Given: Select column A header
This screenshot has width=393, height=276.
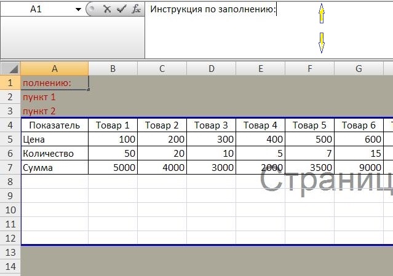Looking at the screenshot, I should click(55, 68).
